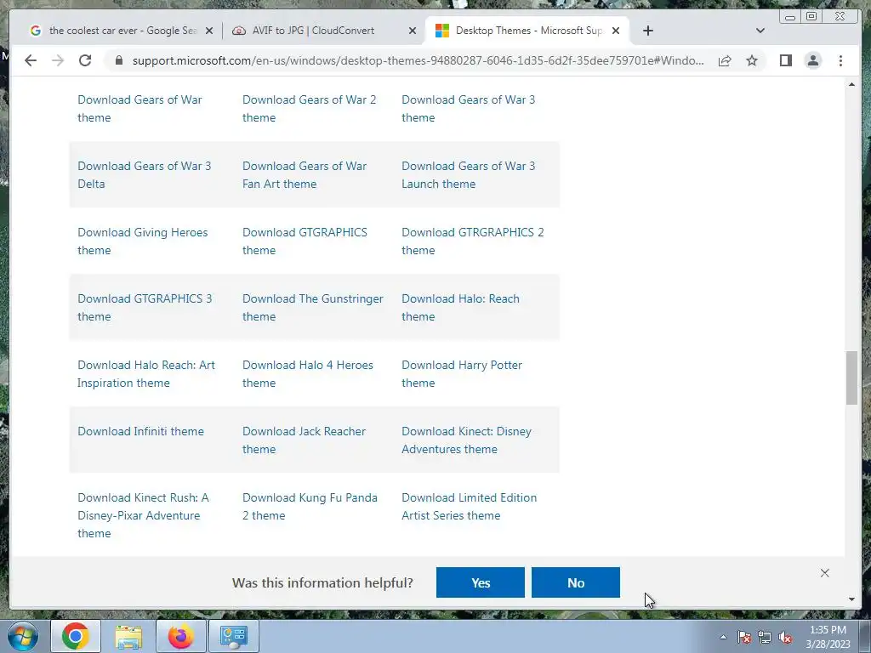Screen dimensions: 871x653
Task: Open a new tab with plus button
Action: (647, 31)
